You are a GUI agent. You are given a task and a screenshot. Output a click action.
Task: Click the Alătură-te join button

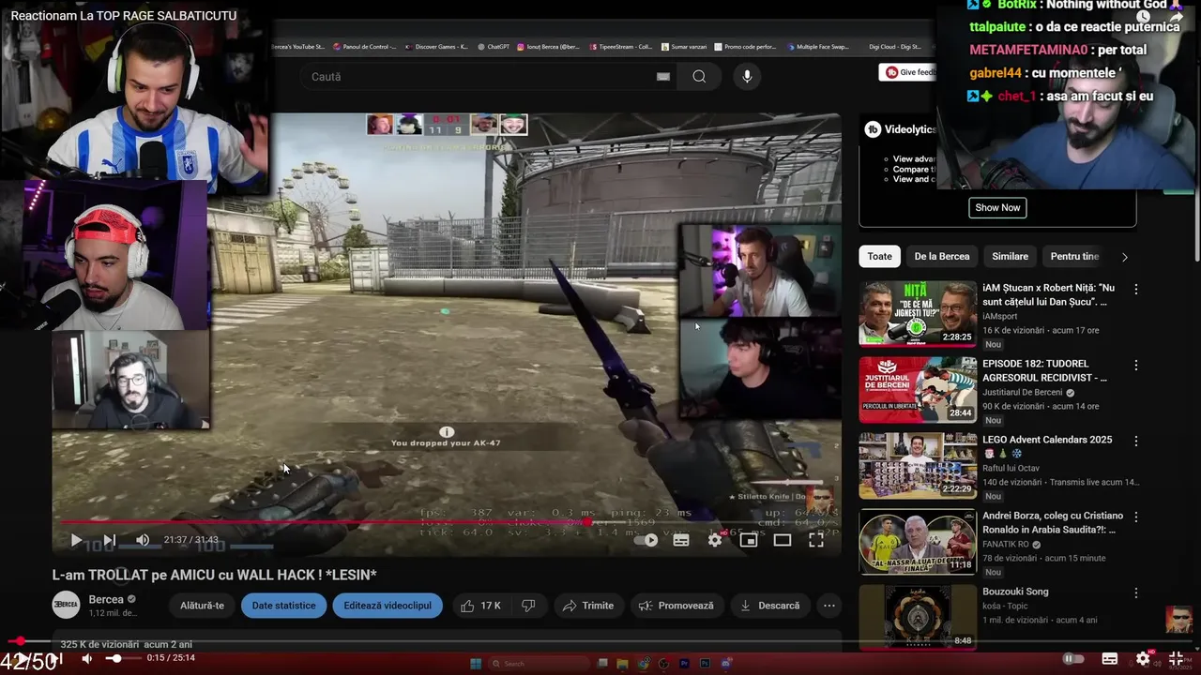[x=202, y=606]
